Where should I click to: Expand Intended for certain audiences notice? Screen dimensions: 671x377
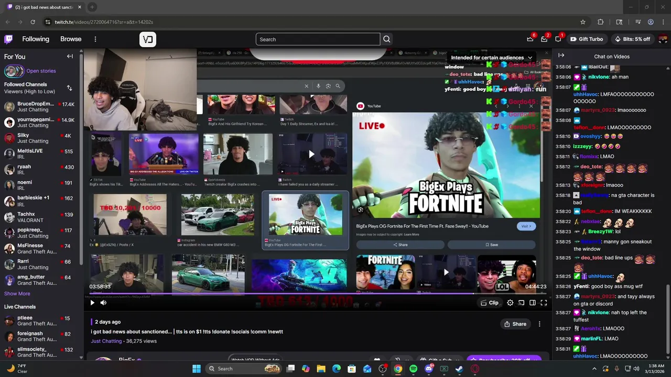click(x=491, y=58)
